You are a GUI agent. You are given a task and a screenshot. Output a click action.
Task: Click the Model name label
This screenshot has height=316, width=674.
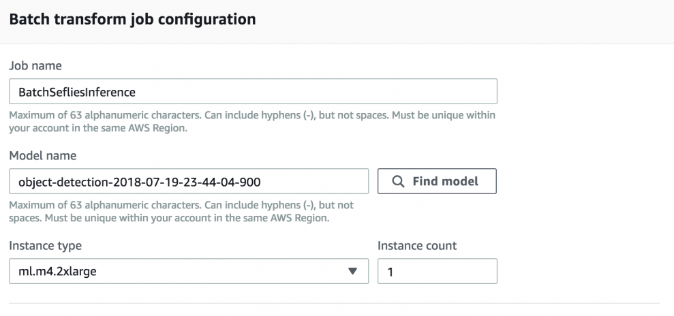42,156
